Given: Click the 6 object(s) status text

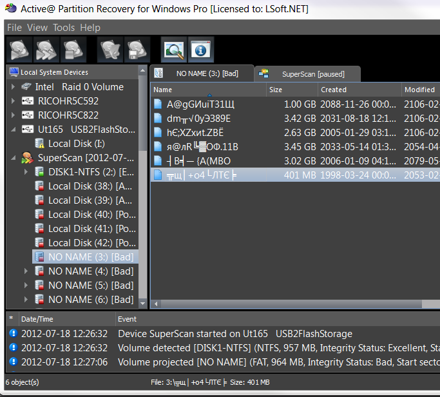Looking at the screenshot, I should click(22, 382).
